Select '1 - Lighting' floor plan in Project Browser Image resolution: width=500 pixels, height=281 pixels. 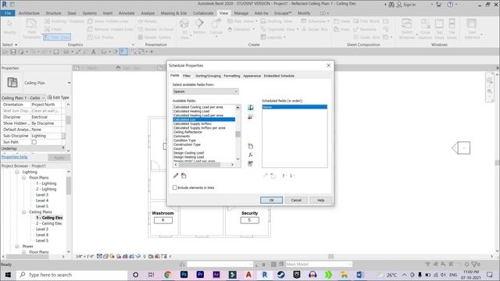(46, 183)
